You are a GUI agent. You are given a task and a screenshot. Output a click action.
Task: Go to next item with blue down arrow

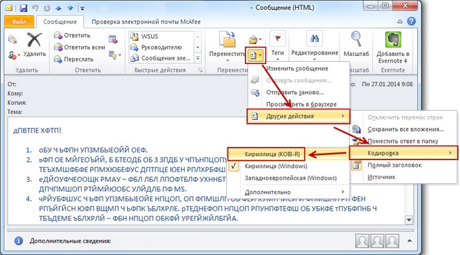70,8
